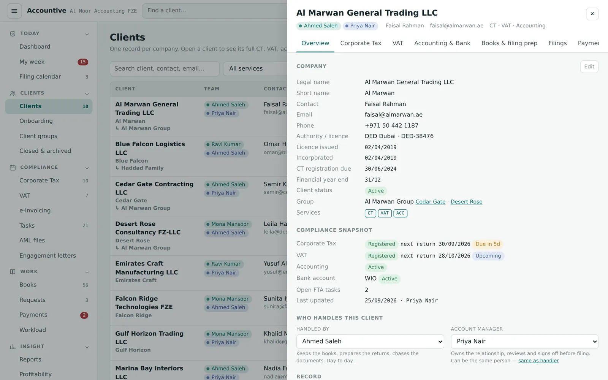Image resolution: width=608 pixels, height=380 pixels.
Task: Open Engagement letters in the sidebar
Action: pyautogui.click(x=49, y=256)
